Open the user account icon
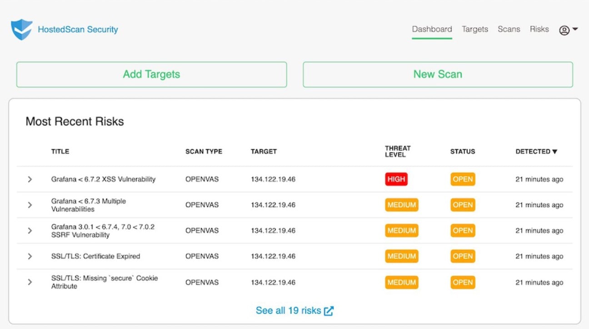 click(x=563, y=29)
